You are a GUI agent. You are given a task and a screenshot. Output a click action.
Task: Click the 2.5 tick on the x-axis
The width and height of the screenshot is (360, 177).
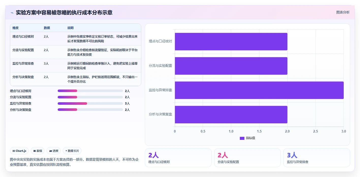coord(316,131)
